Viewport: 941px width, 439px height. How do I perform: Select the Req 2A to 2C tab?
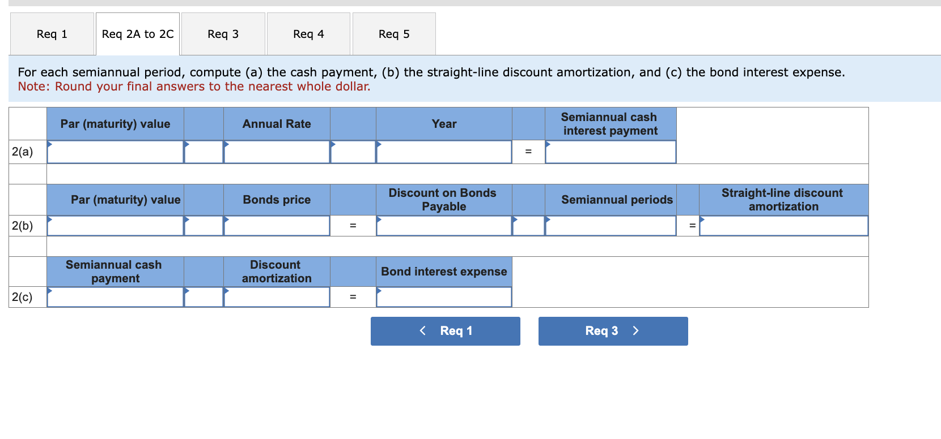(137, 34)
